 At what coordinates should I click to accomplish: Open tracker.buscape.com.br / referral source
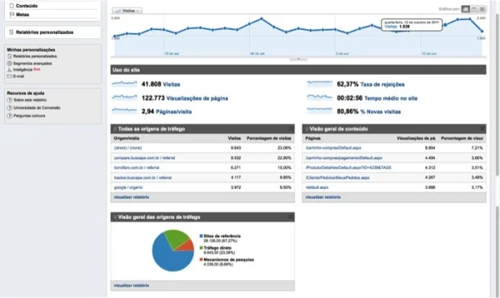[x=143, y=178]
